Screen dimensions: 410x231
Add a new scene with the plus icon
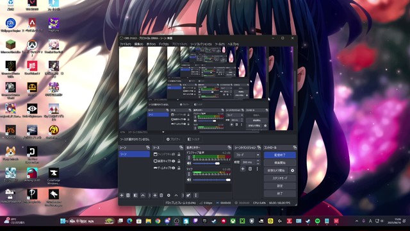[122, 195]
